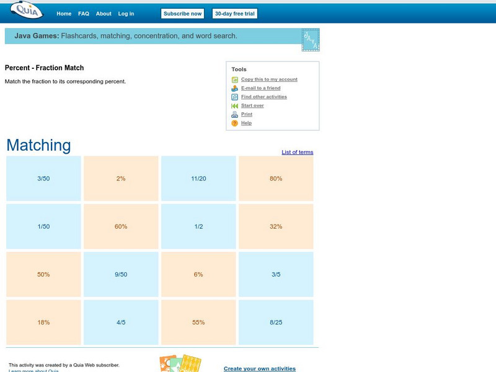
Task: Click the Find other activities magnifying glass icon
Action: pos(234,97)
